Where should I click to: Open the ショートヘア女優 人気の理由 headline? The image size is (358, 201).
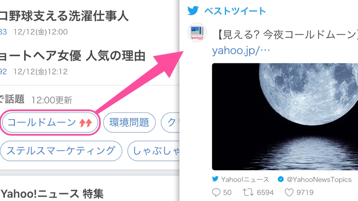(x=73, y=56)
